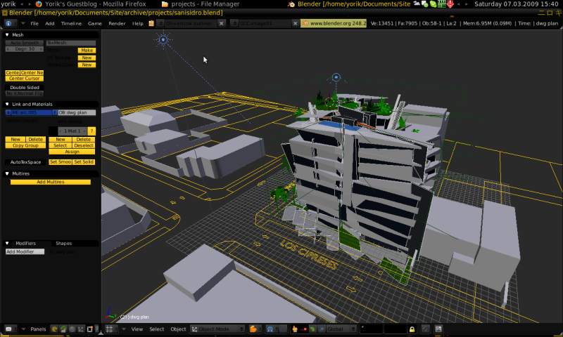This screenshot has height=337, width=563.
Task: Click the 3D view window type grid icon
Action: click(x=110, y=329)
